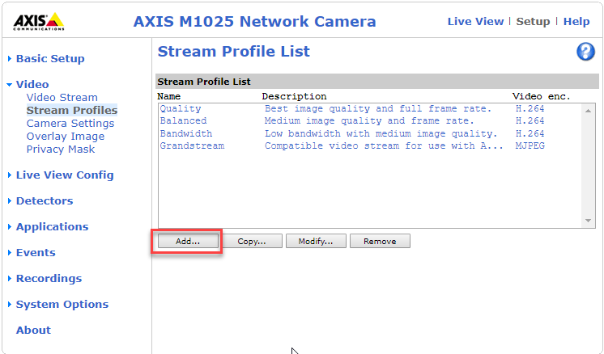Click H.264 value in Balanced row

[530, 120]
